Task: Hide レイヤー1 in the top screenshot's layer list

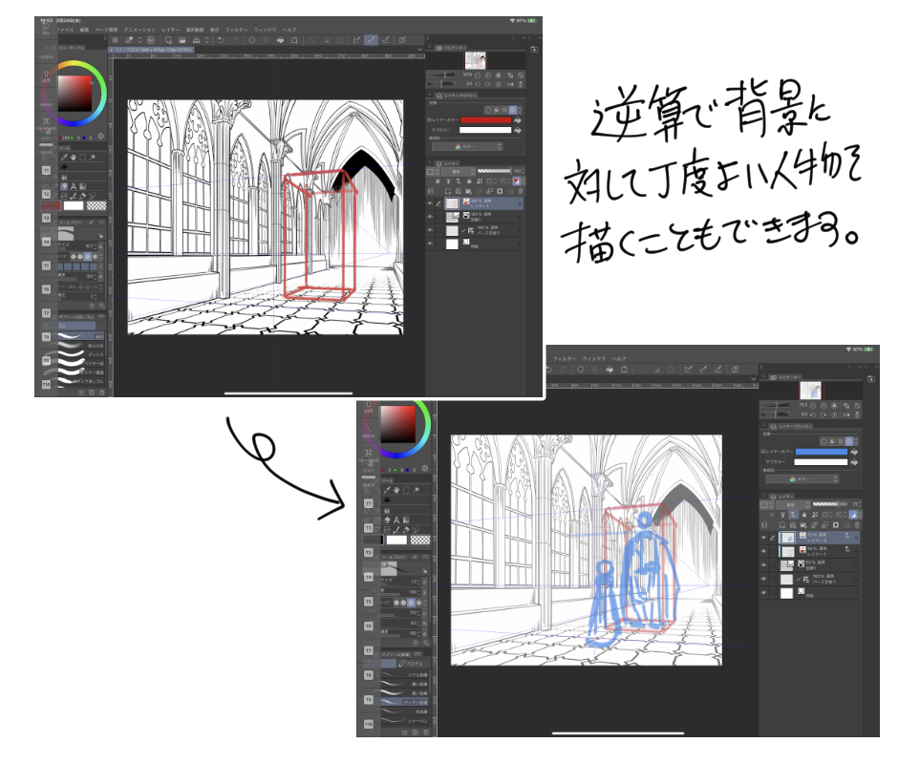Action: pyautogui.click(x=430, y=203)
